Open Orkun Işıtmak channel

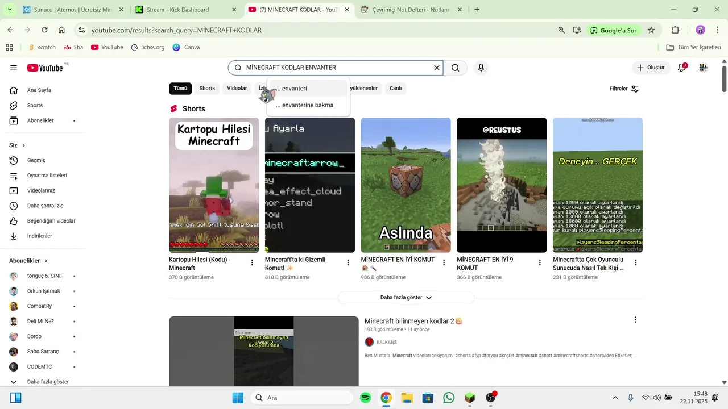click(43, 291)
